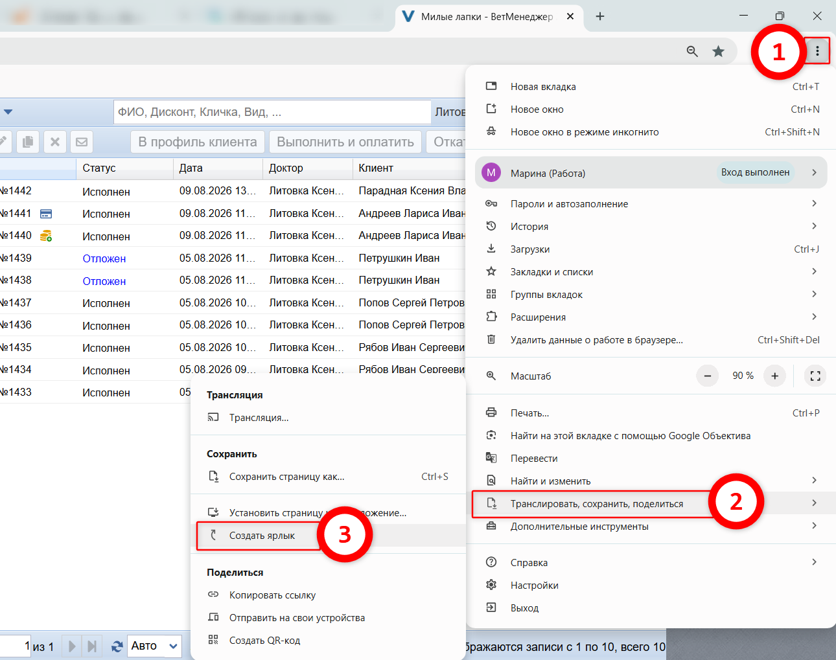Select client Попов Сергей in row №1437

tap(412, 303)
